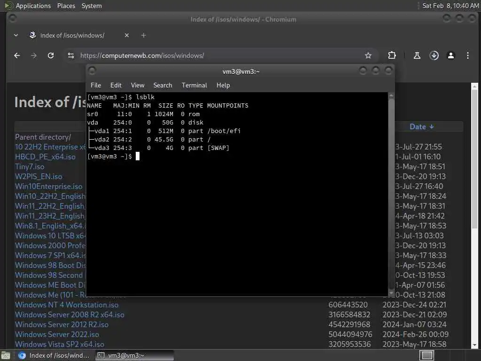Open the Parent directory/ link
Viewport: 481px width, 361px height.
[x=43, y=137]
